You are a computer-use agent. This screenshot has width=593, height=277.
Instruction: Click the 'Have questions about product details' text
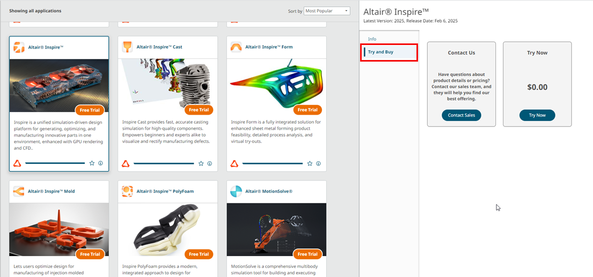(x=462, y=87)
